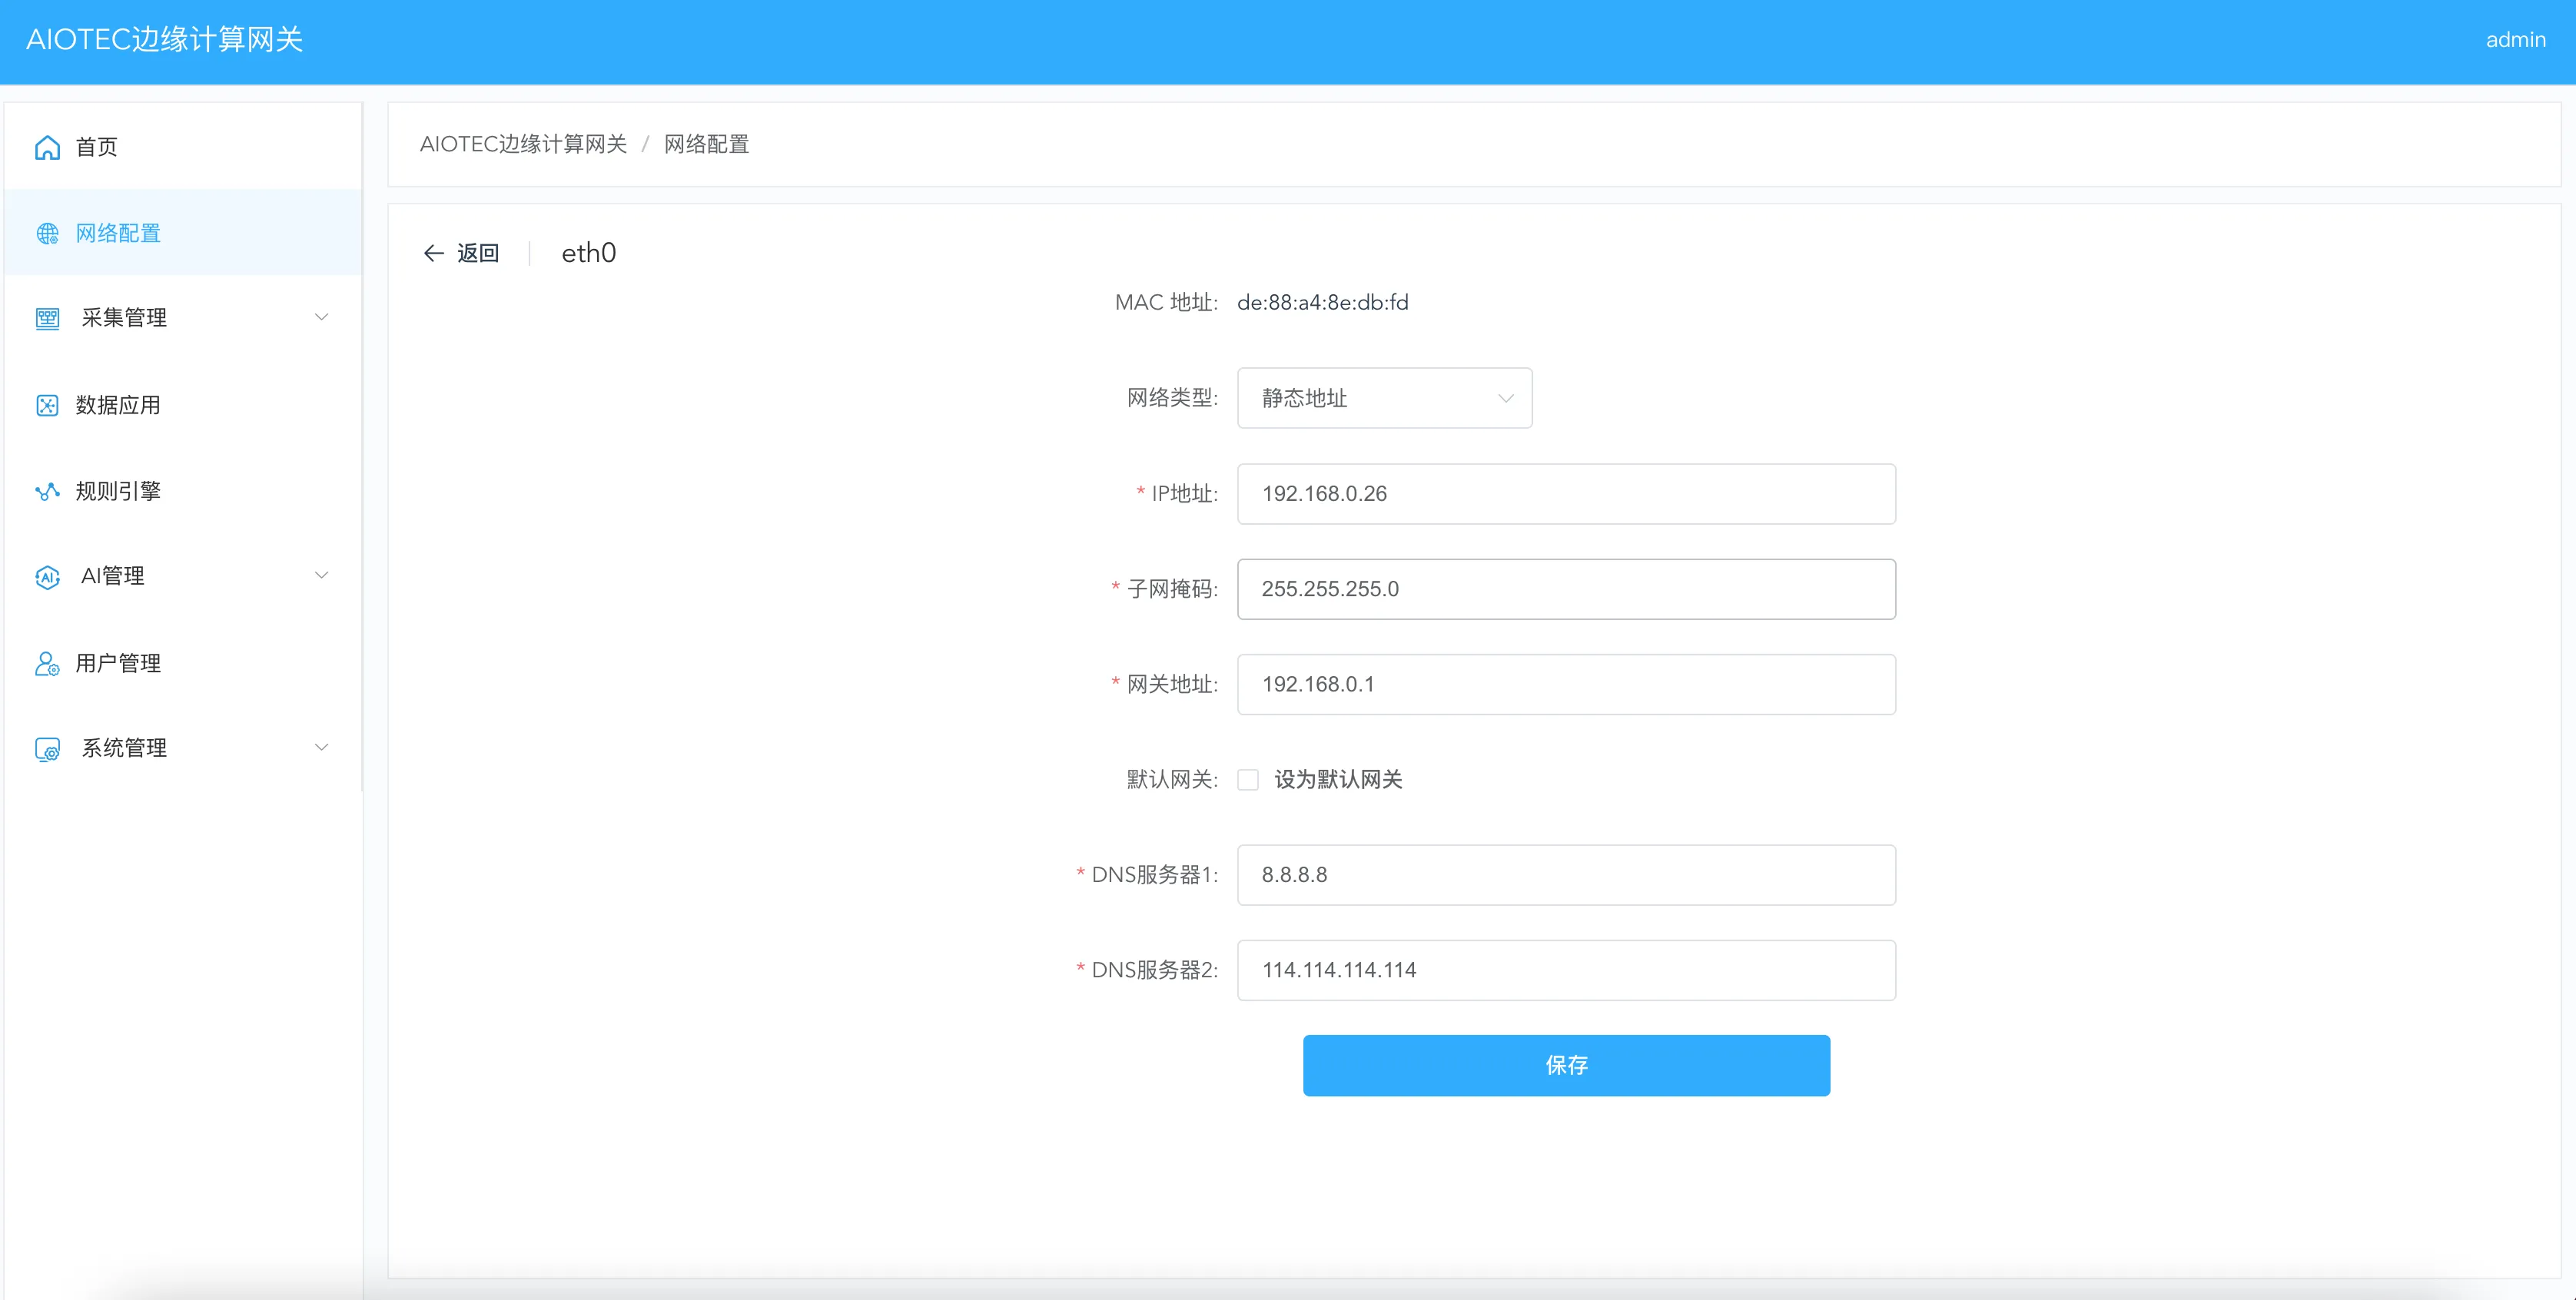Click the rule engine graph icon
Viewport: 2576px width, 1300px height.
[47, 491]
